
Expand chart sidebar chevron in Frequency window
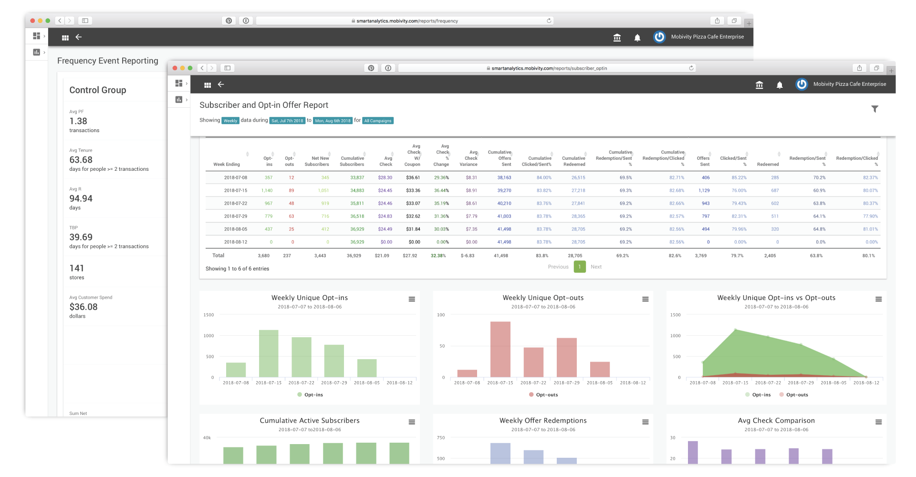44,52
